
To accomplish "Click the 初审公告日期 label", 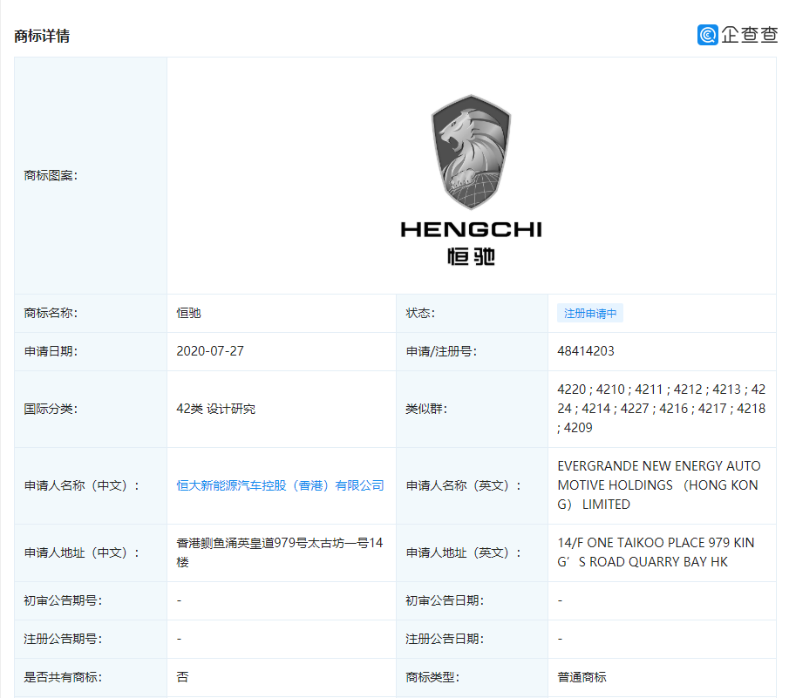I will (445, 600).
